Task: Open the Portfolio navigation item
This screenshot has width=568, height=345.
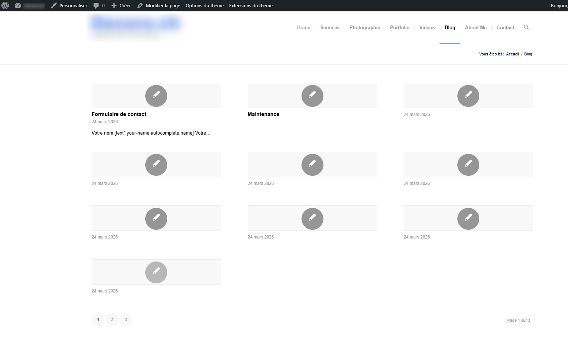Action: [399, 27]
